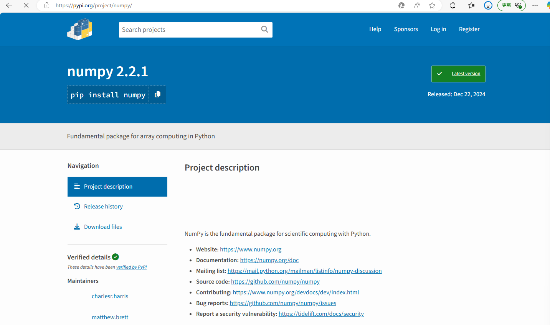The width and height of the screenshot is (550, 325).
Task: Click the pip install numpy command text
Action: pyautogui.click(x=108, y=95)
